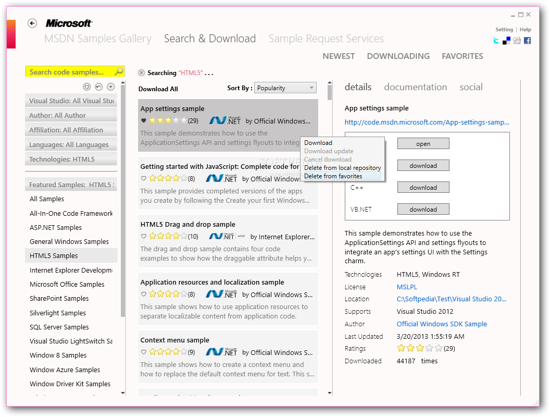Screen dimensions: 550x417
Task: Click the download button for C++
Action: click(x=423, y=188)
